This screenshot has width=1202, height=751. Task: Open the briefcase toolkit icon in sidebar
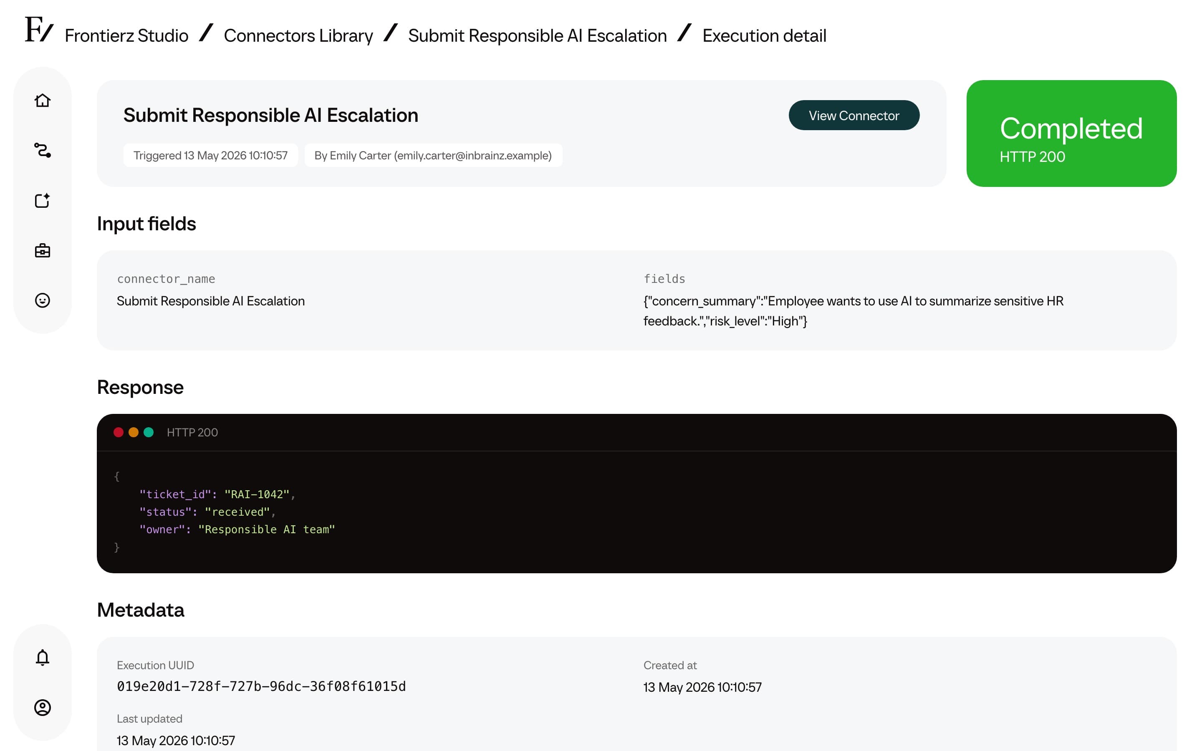43,250
